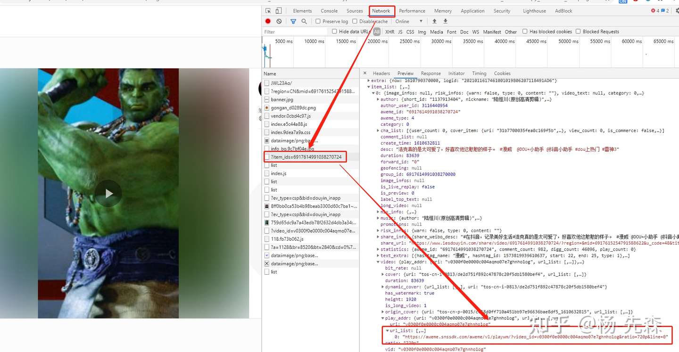Open the Initiator tab
Screen dimensions: 679x352
point(456,74)
